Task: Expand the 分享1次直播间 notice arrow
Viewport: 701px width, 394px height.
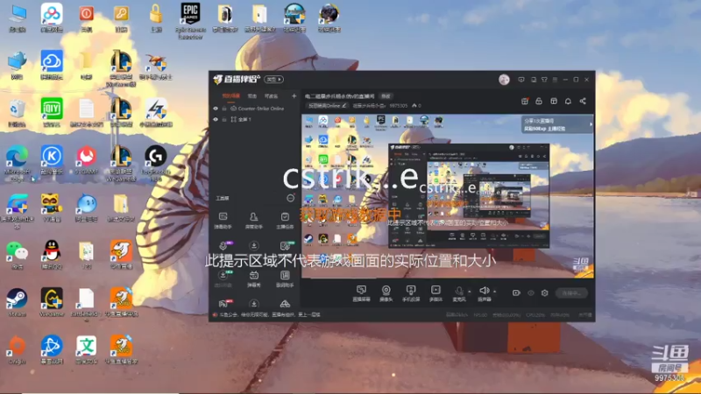Action: 591,124
